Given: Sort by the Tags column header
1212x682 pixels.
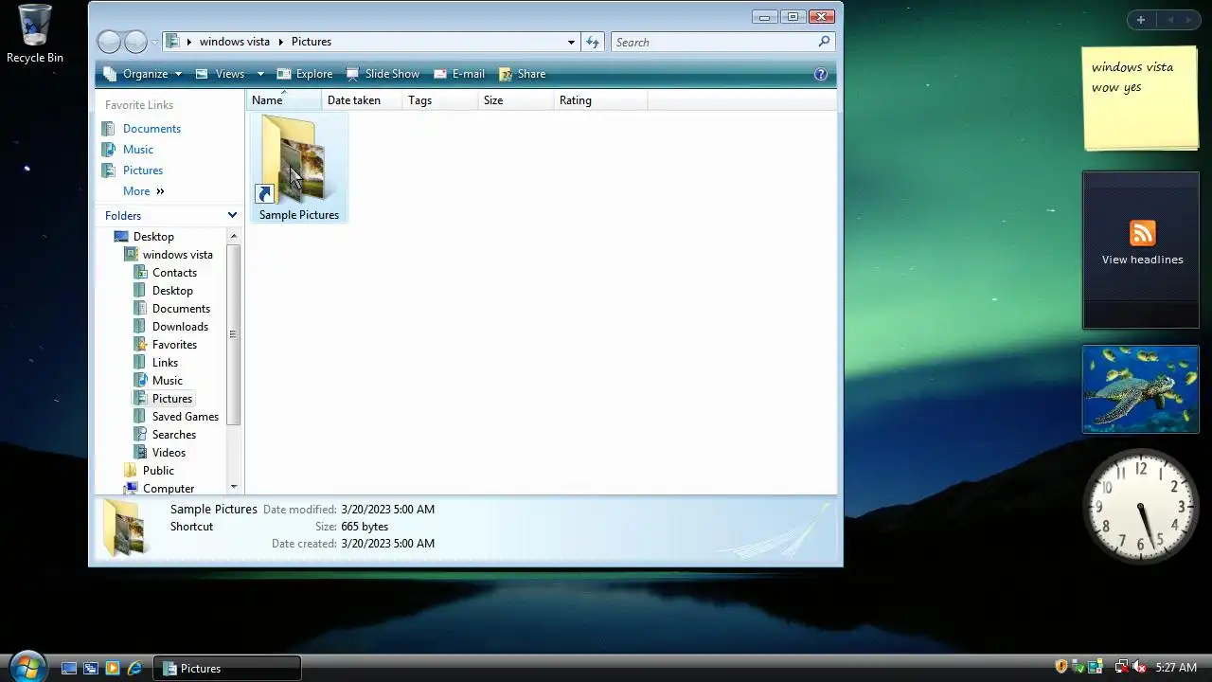Looking at the screenshot, I should pos(440,100).
